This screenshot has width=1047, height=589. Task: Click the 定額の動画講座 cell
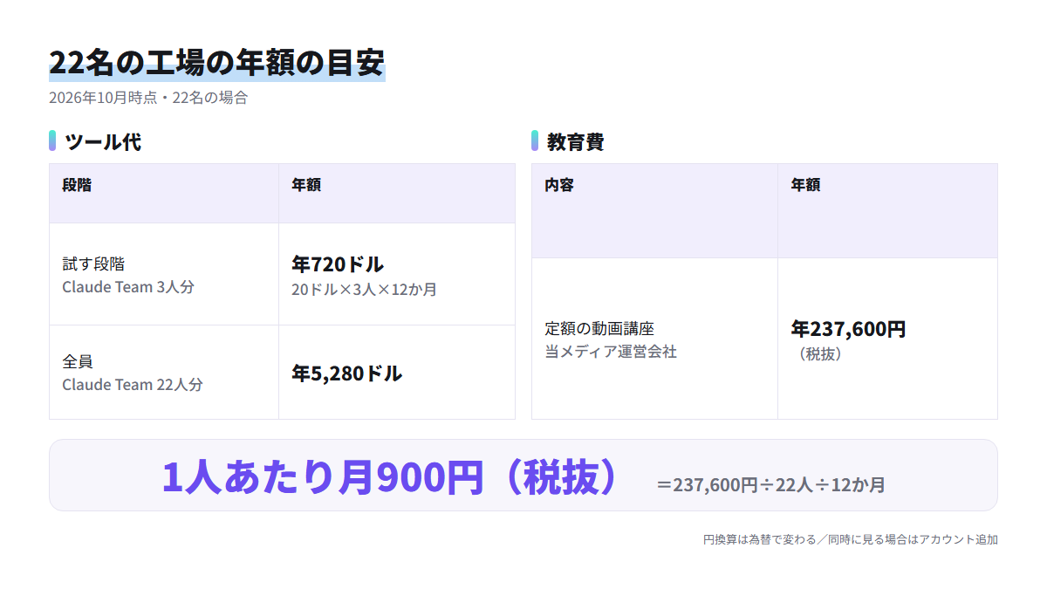click(x=599, y=329)
